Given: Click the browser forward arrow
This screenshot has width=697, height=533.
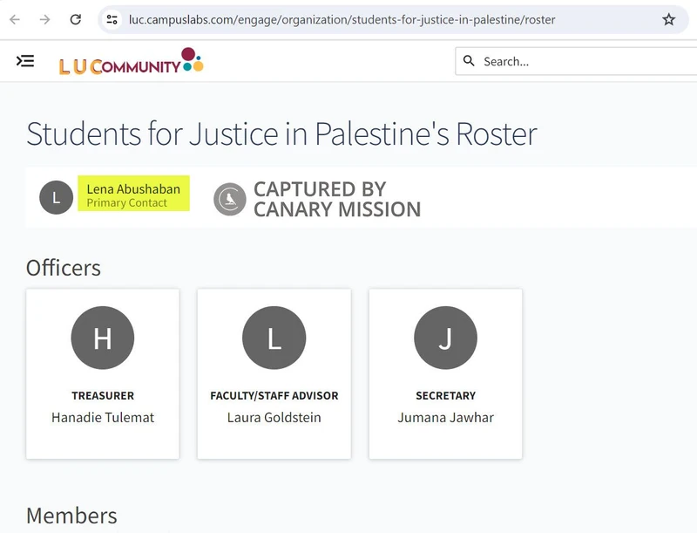Looking at the screenshot, I should tap(44, 19).
